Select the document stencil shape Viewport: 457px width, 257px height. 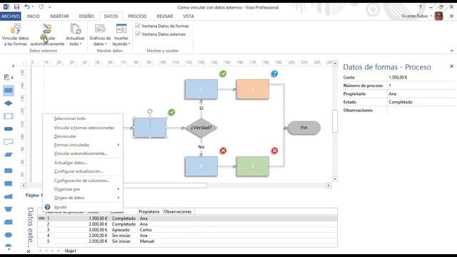tap(9, 142)
